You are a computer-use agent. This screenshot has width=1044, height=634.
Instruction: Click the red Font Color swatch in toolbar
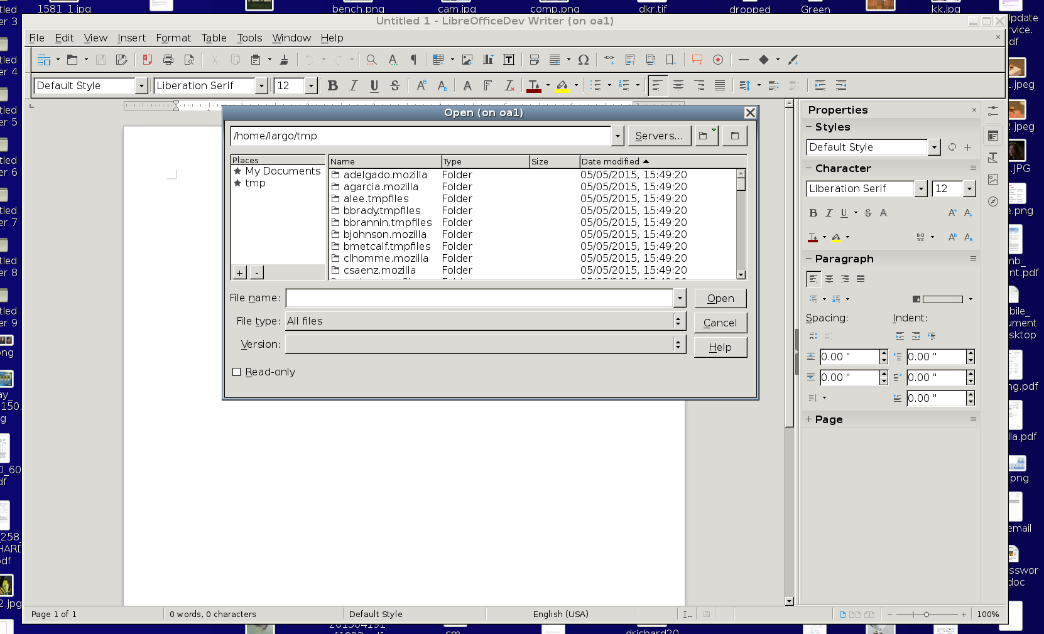coord(534,85)
